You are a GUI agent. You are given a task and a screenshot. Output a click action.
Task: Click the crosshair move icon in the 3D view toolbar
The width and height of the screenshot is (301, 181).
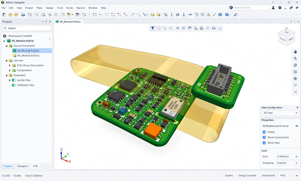tap(178, 28)
